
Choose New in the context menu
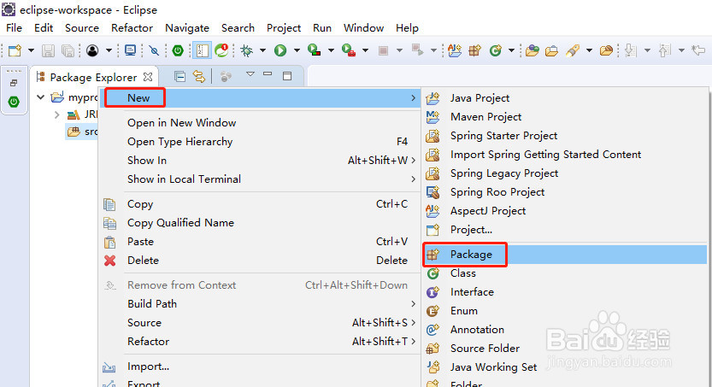pyautogui.click(x=260, y=98)
